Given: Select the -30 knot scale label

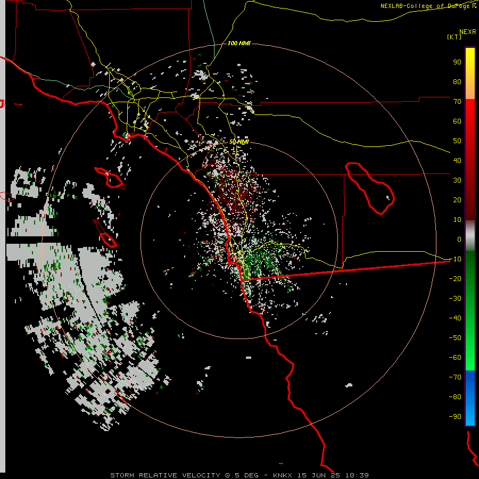Looking at the screenshot, I should coord(455,299).
